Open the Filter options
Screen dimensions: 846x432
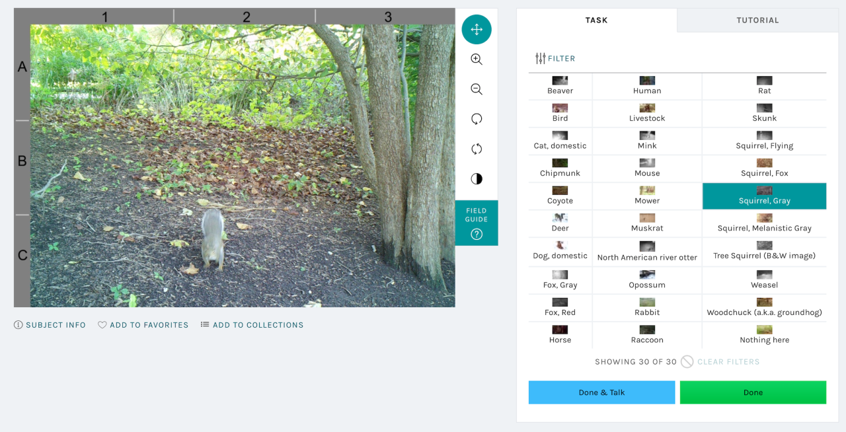555,58
